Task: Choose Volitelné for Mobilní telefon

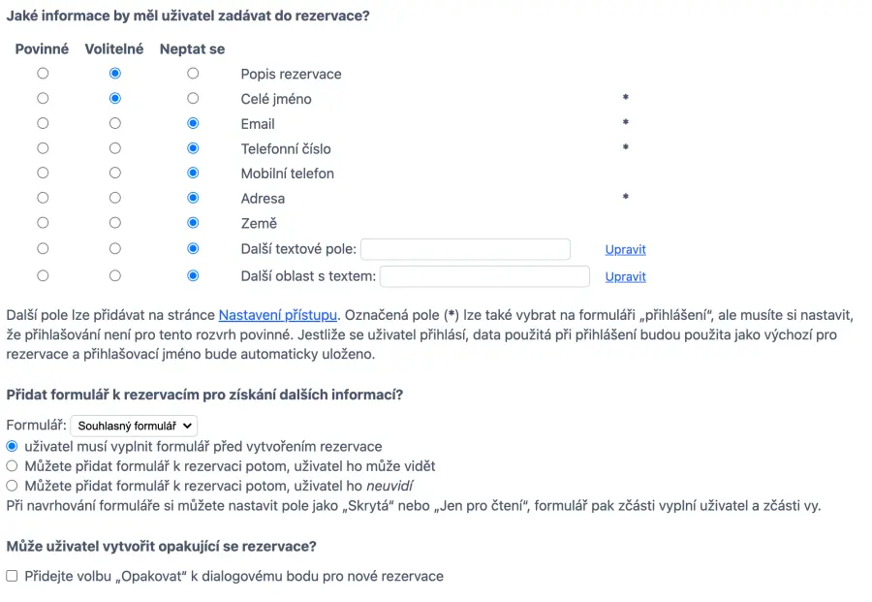Action: (x=115, y=174)
